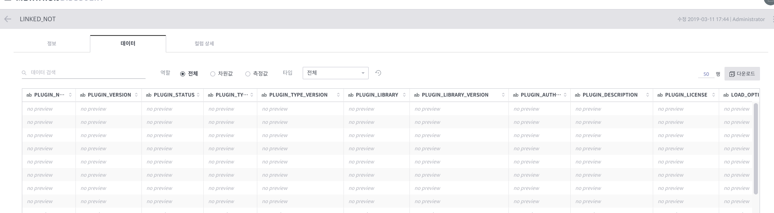Open the 타입 전체 dropdown
Image resolution: width=774 pixels, height=213 pixels.
336,73
